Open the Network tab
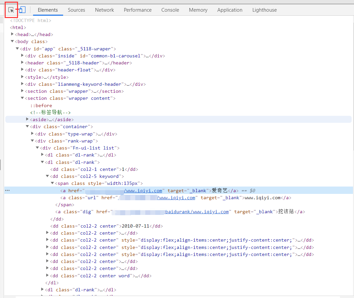354x298 pixels. pos(104,10)
